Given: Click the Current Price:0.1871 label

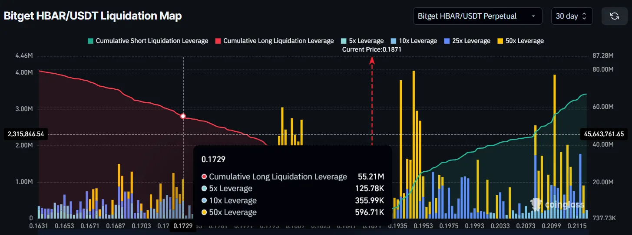Looking at the screenshot, I should (371, 49).
